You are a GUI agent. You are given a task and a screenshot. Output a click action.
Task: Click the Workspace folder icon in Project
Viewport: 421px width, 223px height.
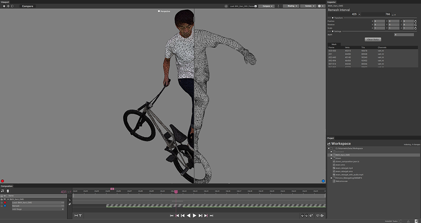pyautogui.click(x=329, y=144)
